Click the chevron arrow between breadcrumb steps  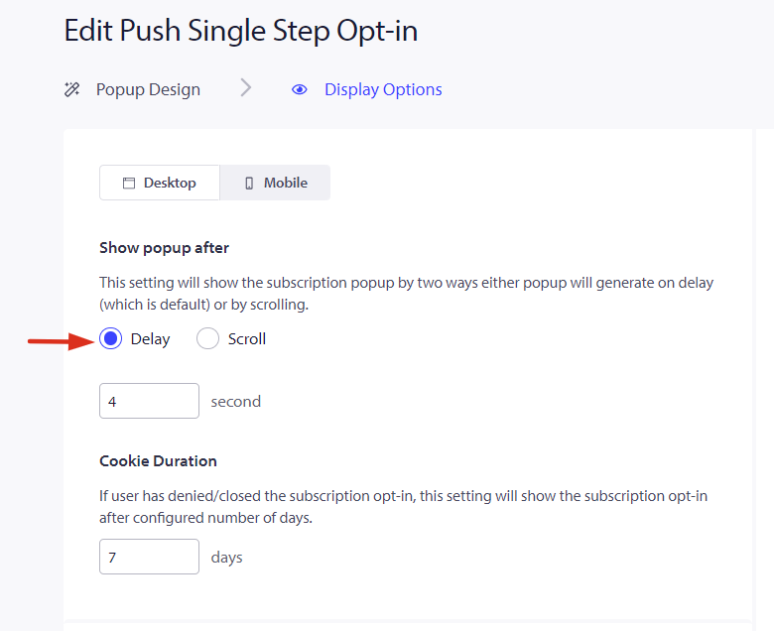point(246,88)
